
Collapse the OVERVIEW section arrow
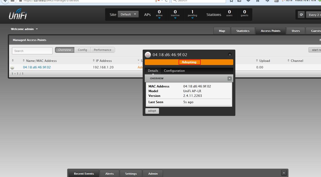(x=229, y=78)
